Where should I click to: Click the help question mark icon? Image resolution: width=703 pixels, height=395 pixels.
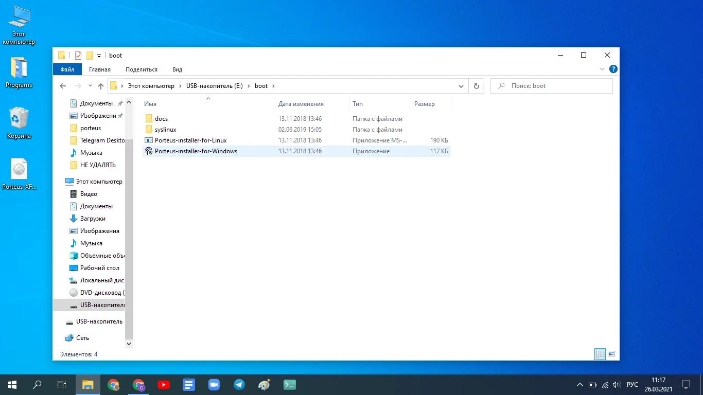coord(613,69)
